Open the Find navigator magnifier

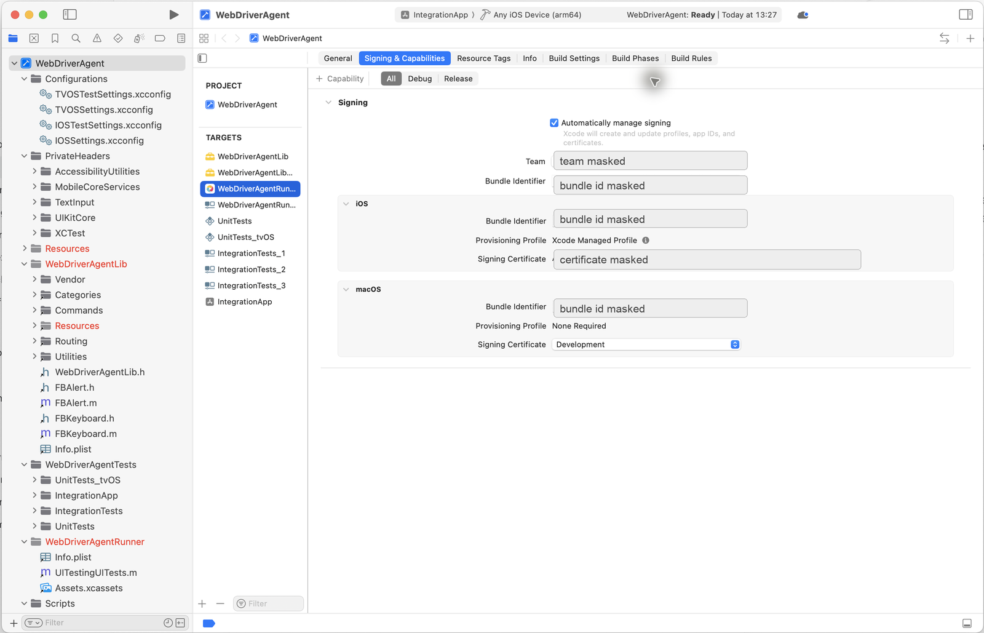pyautogui.click(x=76, y=38)
